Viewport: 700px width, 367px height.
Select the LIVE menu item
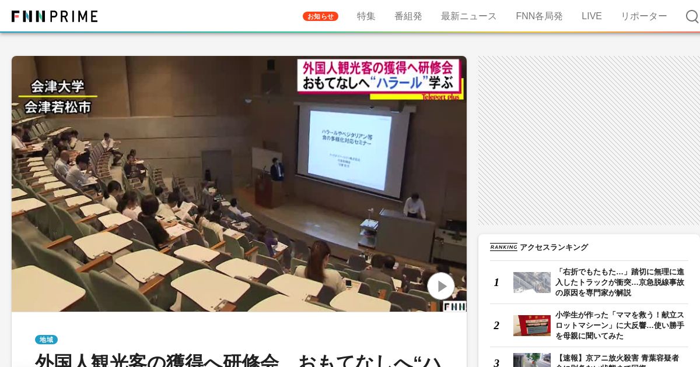(591, 16)
